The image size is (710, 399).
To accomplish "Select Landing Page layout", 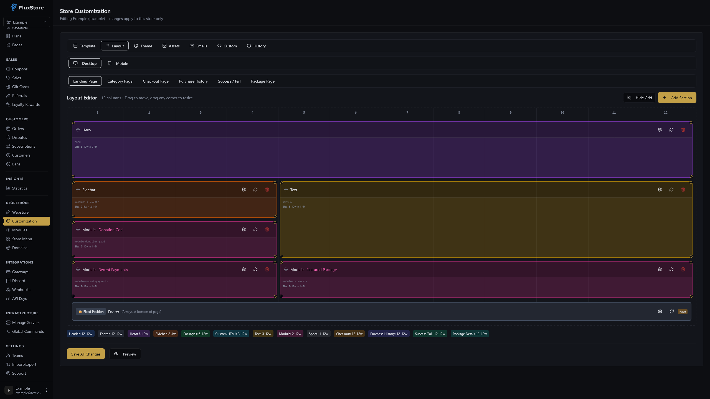I will (x=85, y=81).
